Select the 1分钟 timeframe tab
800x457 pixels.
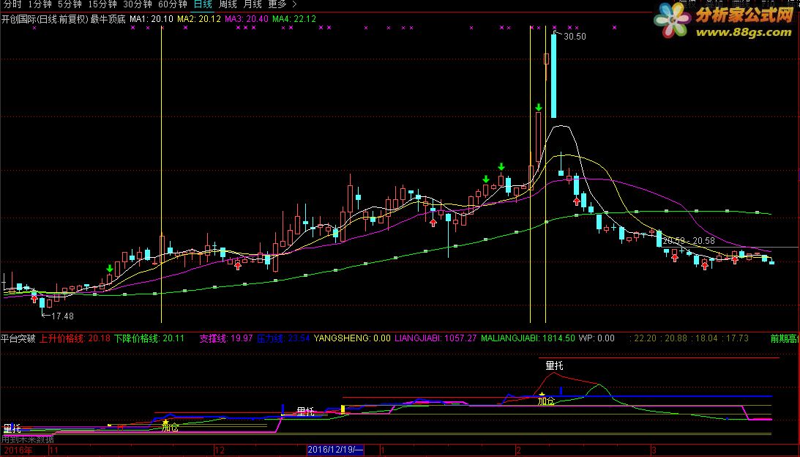pos(40,4)
